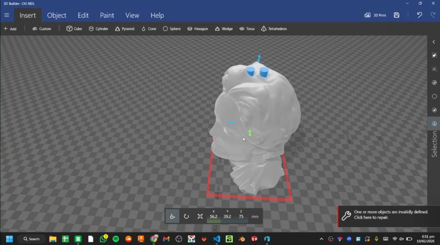Insert a Torus shape
The height and width of the screenshot is (245, 440).
(246, 29)
